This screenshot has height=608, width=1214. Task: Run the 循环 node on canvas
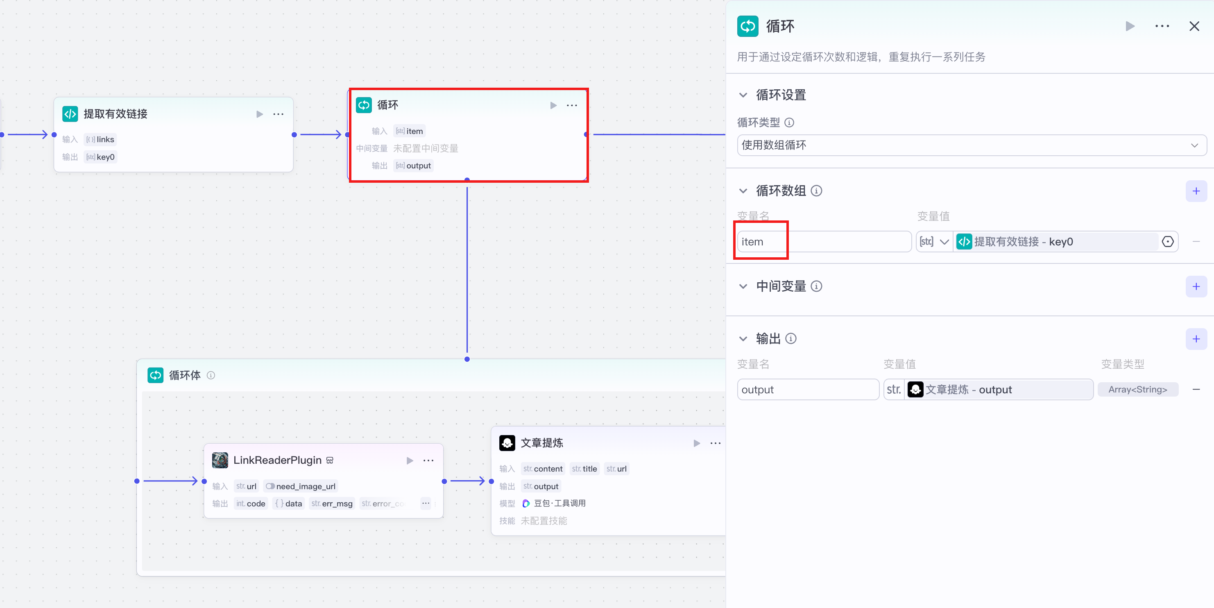click(553, 106)
